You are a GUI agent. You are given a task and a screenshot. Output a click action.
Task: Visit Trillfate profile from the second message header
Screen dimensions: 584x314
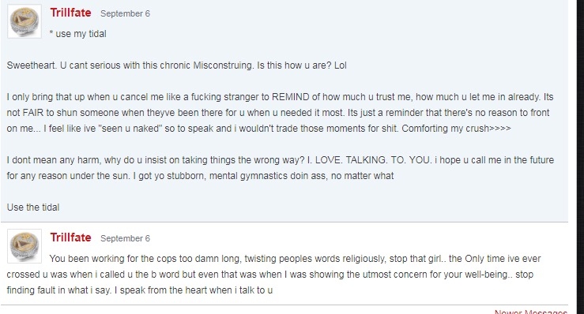click(71, 237)
